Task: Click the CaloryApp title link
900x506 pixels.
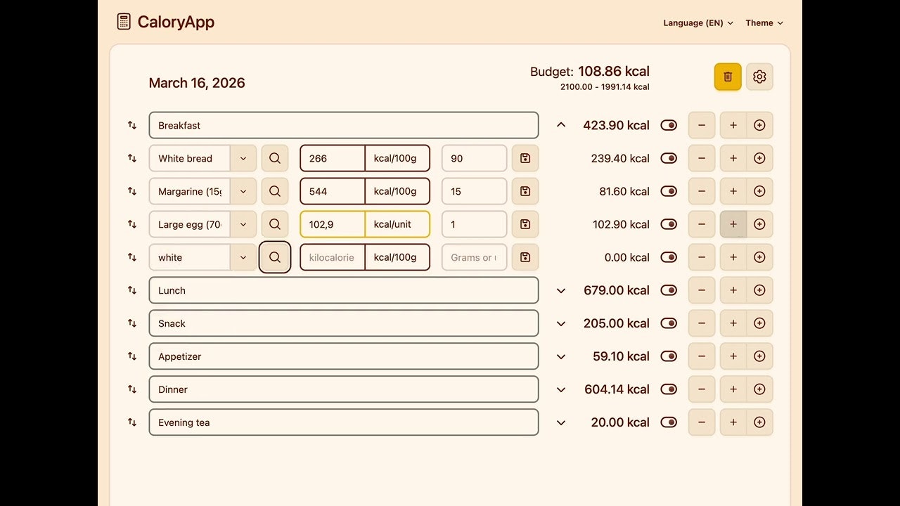Action: (176, 22)
